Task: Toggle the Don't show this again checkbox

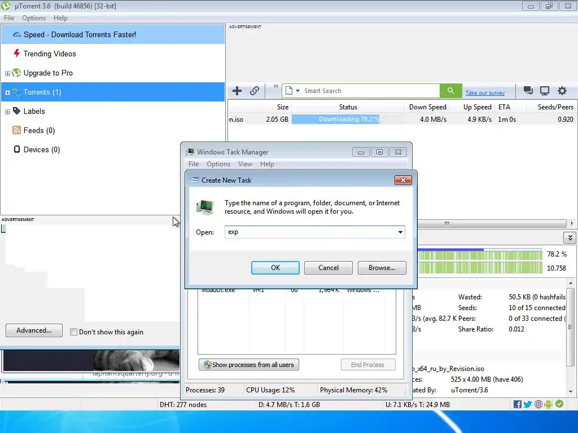Action: click(x=74, y=332)
